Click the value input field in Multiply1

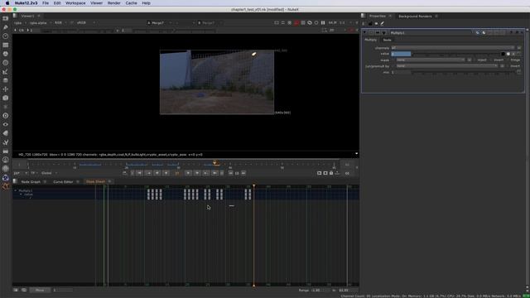401,54
